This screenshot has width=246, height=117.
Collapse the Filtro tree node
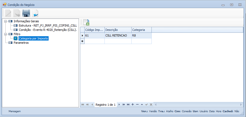[6, 34]
